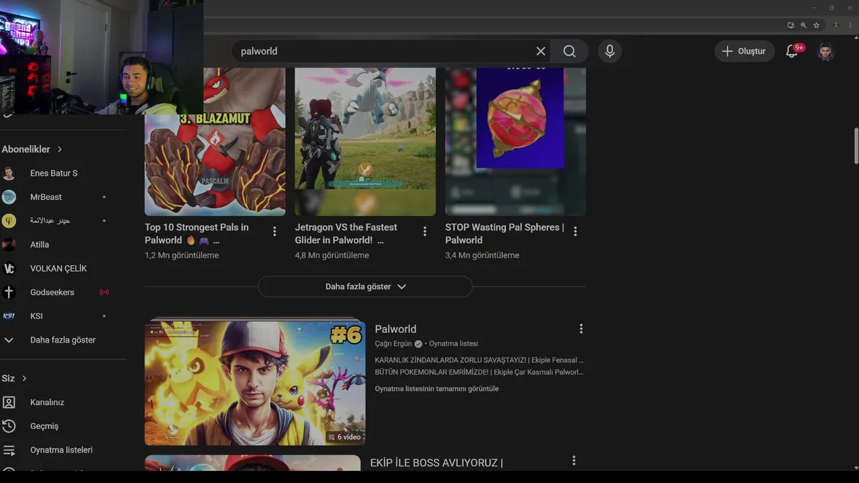Clear the palworld search text
This screenshot has width=859, height=483.
pyautogui.click(x=541, y=52)
